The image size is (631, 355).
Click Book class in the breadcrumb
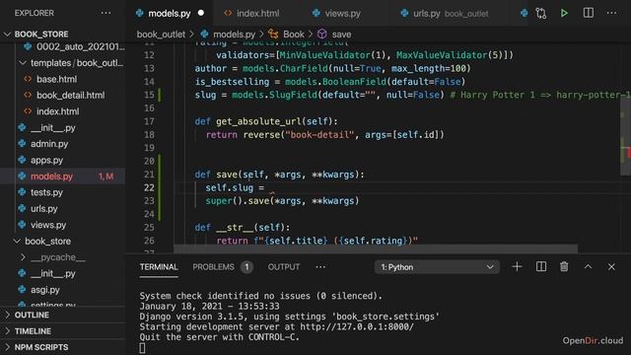click(x=294, y=35)
